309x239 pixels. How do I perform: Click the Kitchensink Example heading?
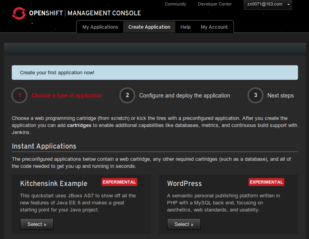click(54, 184)
